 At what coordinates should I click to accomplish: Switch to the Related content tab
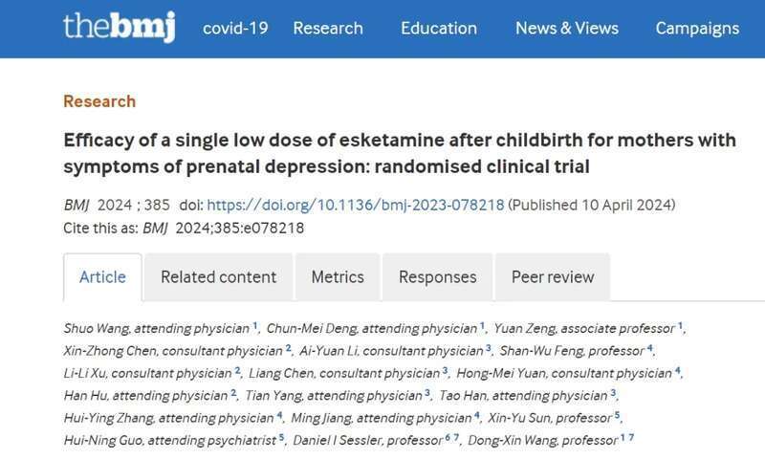click(x=219, y=277)
